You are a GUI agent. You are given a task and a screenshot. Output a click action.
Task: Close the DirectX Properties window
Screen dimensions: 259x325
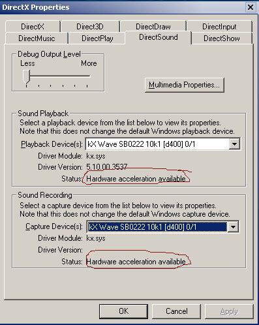tap(251, 7)
